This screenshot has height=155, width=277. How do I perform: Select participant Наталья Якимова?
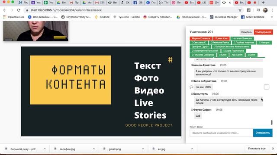click(x=242, y=38)
